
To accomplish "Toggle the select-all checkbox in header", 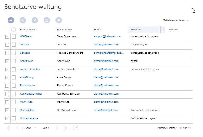I will pos(14,30).
